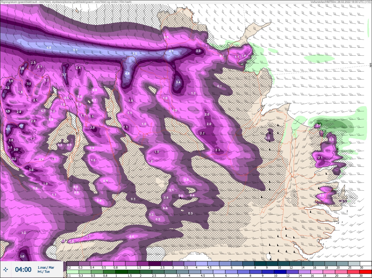Click the 2.4 precipitation value on the map

[x=78, y=68]
